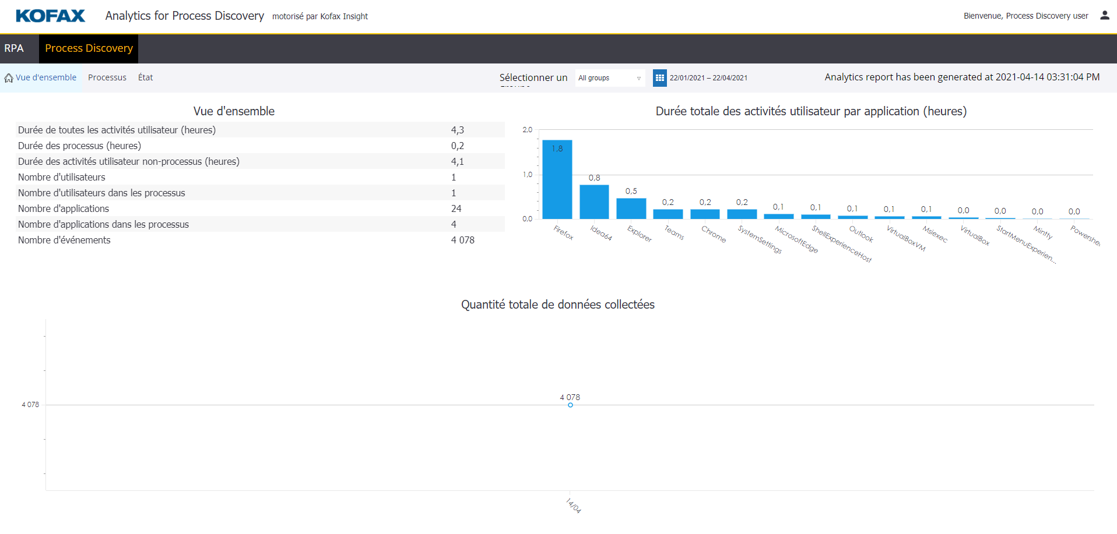The width and height of the screenshot is (1117, 534).
Task: Click the user profile icon
Action: coord(1104,16)
